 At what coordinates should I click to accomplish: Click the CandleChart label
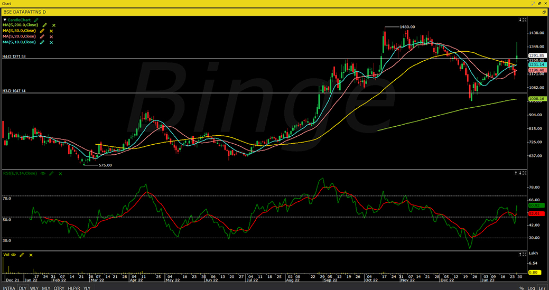(x=20, y=20)
